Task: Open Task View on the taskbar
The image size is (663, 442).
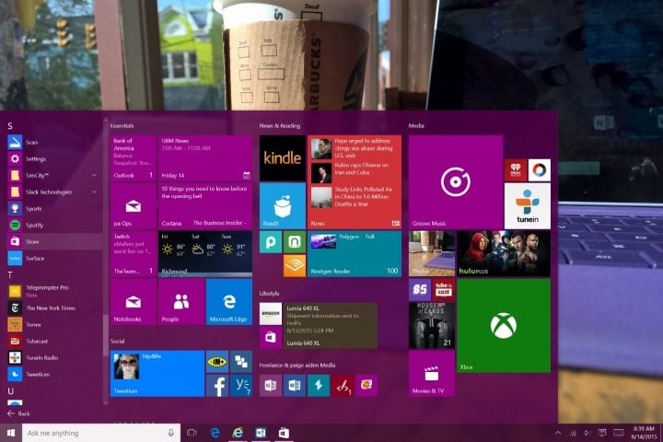Action: (192, 433)
